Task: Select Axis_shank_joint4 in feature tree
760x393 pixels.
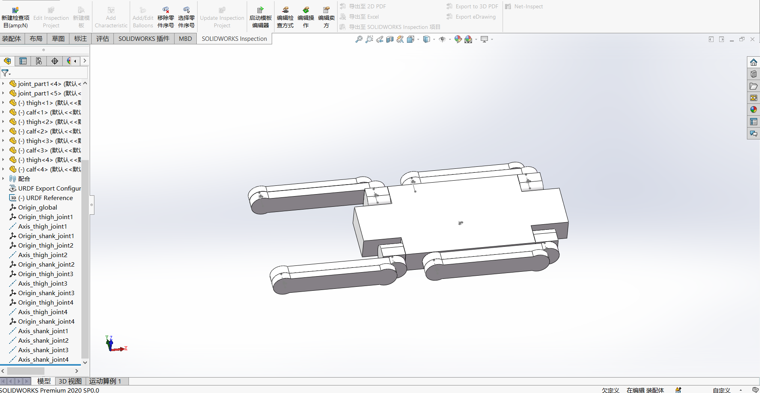Action: (x=39, y=359)
